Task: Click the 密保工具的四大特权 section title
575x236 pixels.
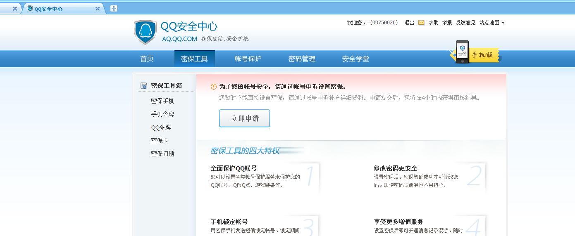Action: point(245,151)
